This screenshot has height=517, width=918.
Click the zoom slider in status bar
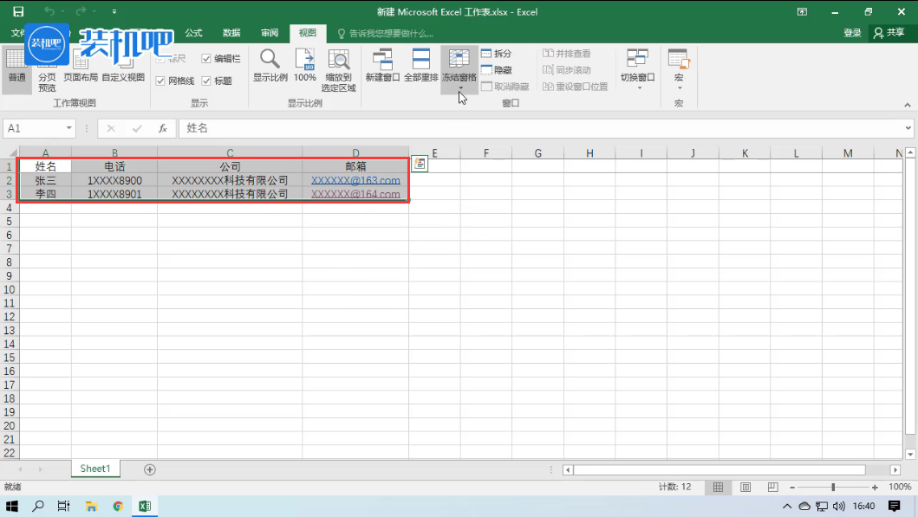click(833, 488)
